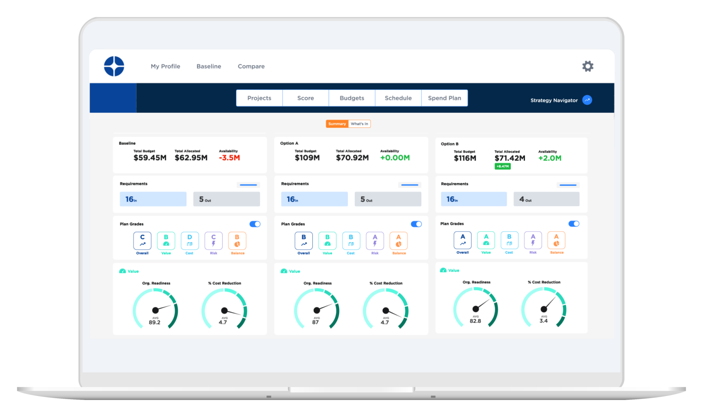
Task: Toggle Option B Plan Grades switch
Action: tap(574, 224)
